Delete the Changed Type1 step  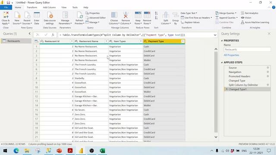click(226, 89)
